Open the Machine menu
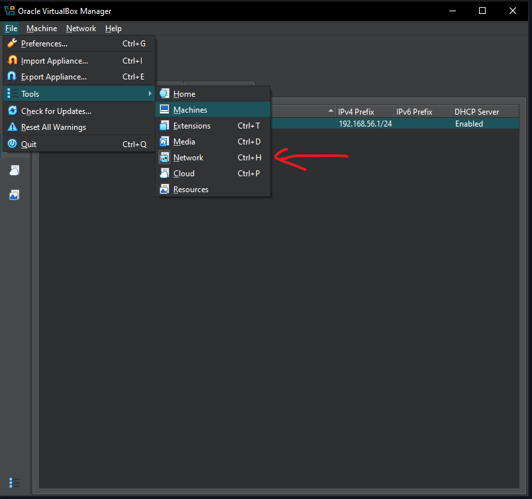 (42, 28)
